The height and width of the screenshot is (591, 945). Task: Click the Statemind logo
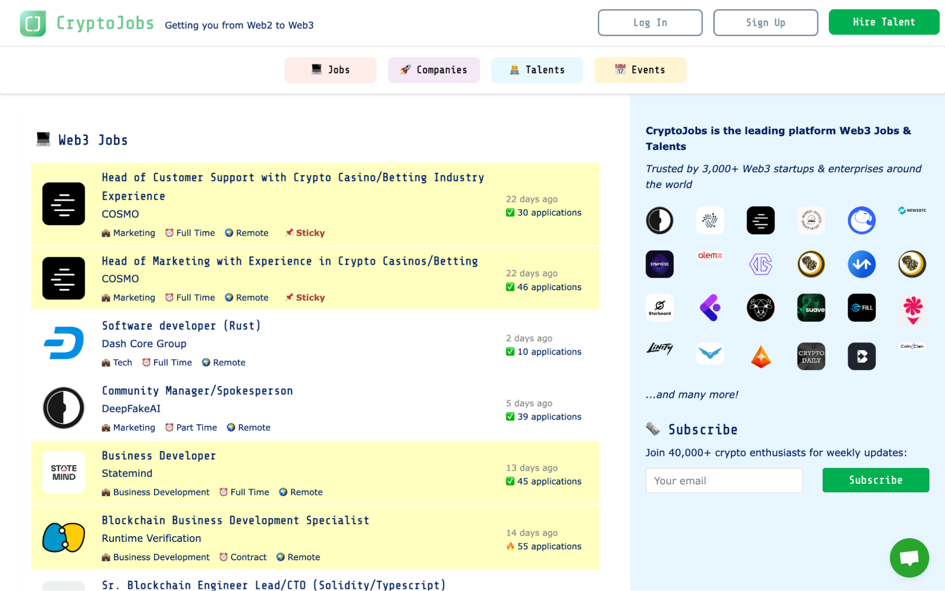point(64,472)
